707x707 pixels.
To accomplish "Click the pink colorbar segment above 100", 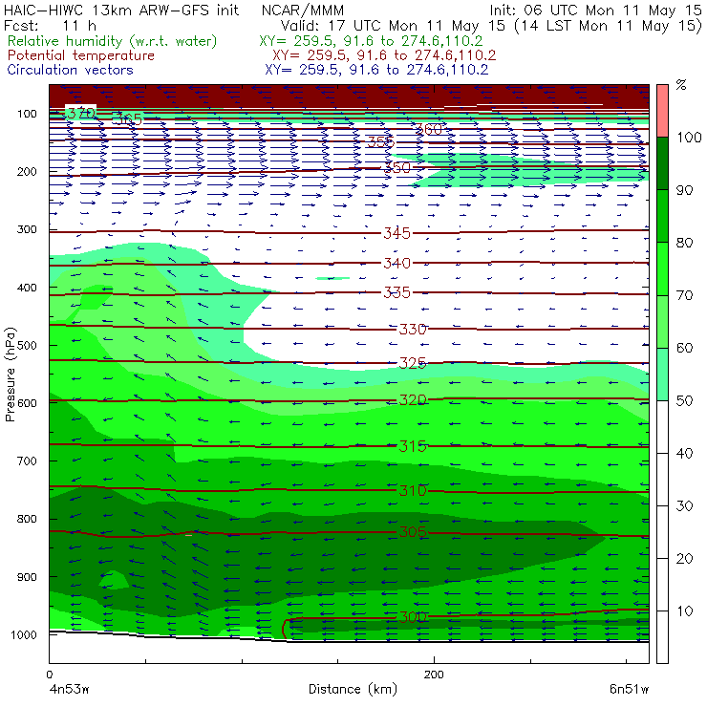I will tap(662, 111).
